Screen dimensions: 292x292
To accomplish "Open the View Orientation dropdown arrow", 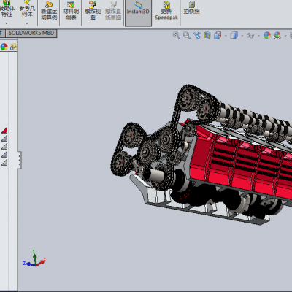I will (226, 36).
